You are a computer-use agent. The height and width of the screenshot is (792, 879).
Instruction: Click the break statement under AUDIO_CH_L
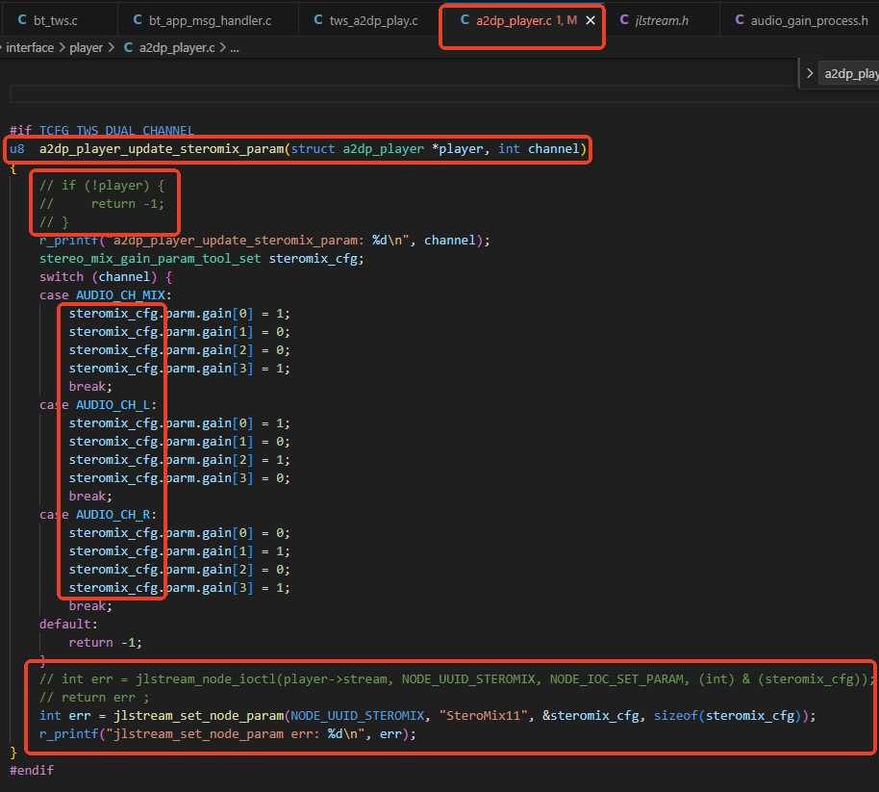[90, 497]
